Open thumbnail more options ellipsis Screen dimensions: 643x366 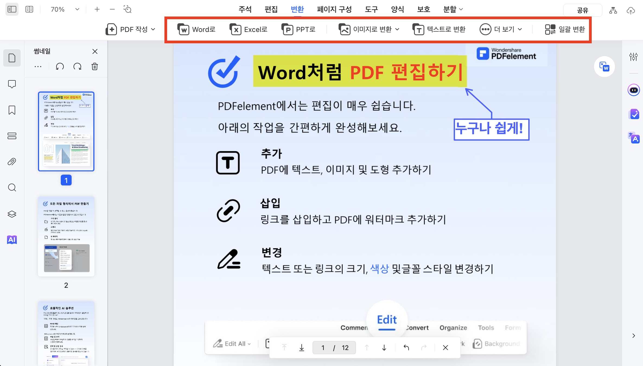coord(38,67)
